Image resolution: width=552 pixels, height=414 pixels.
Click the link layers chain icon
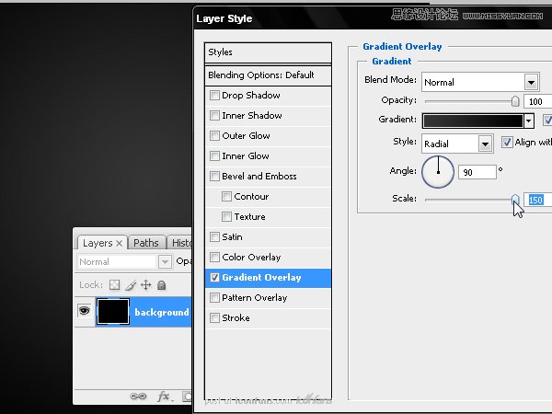(x=138, y=397)
